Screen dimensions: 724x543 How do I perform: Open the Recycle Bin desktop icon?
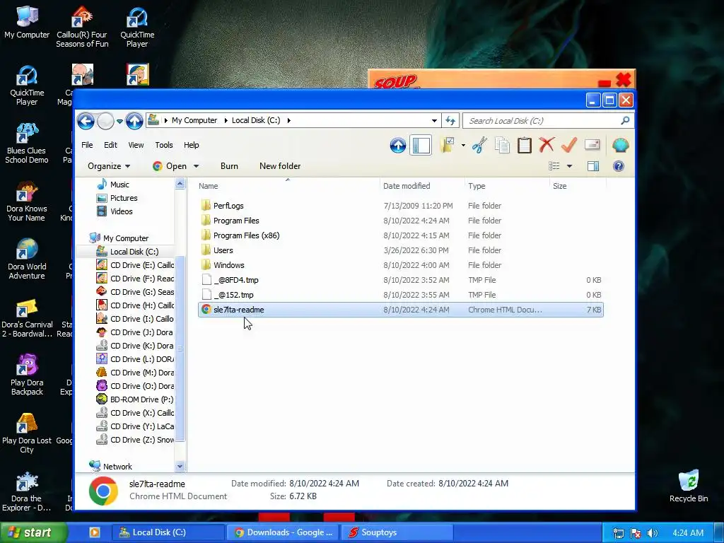(689, 486)
